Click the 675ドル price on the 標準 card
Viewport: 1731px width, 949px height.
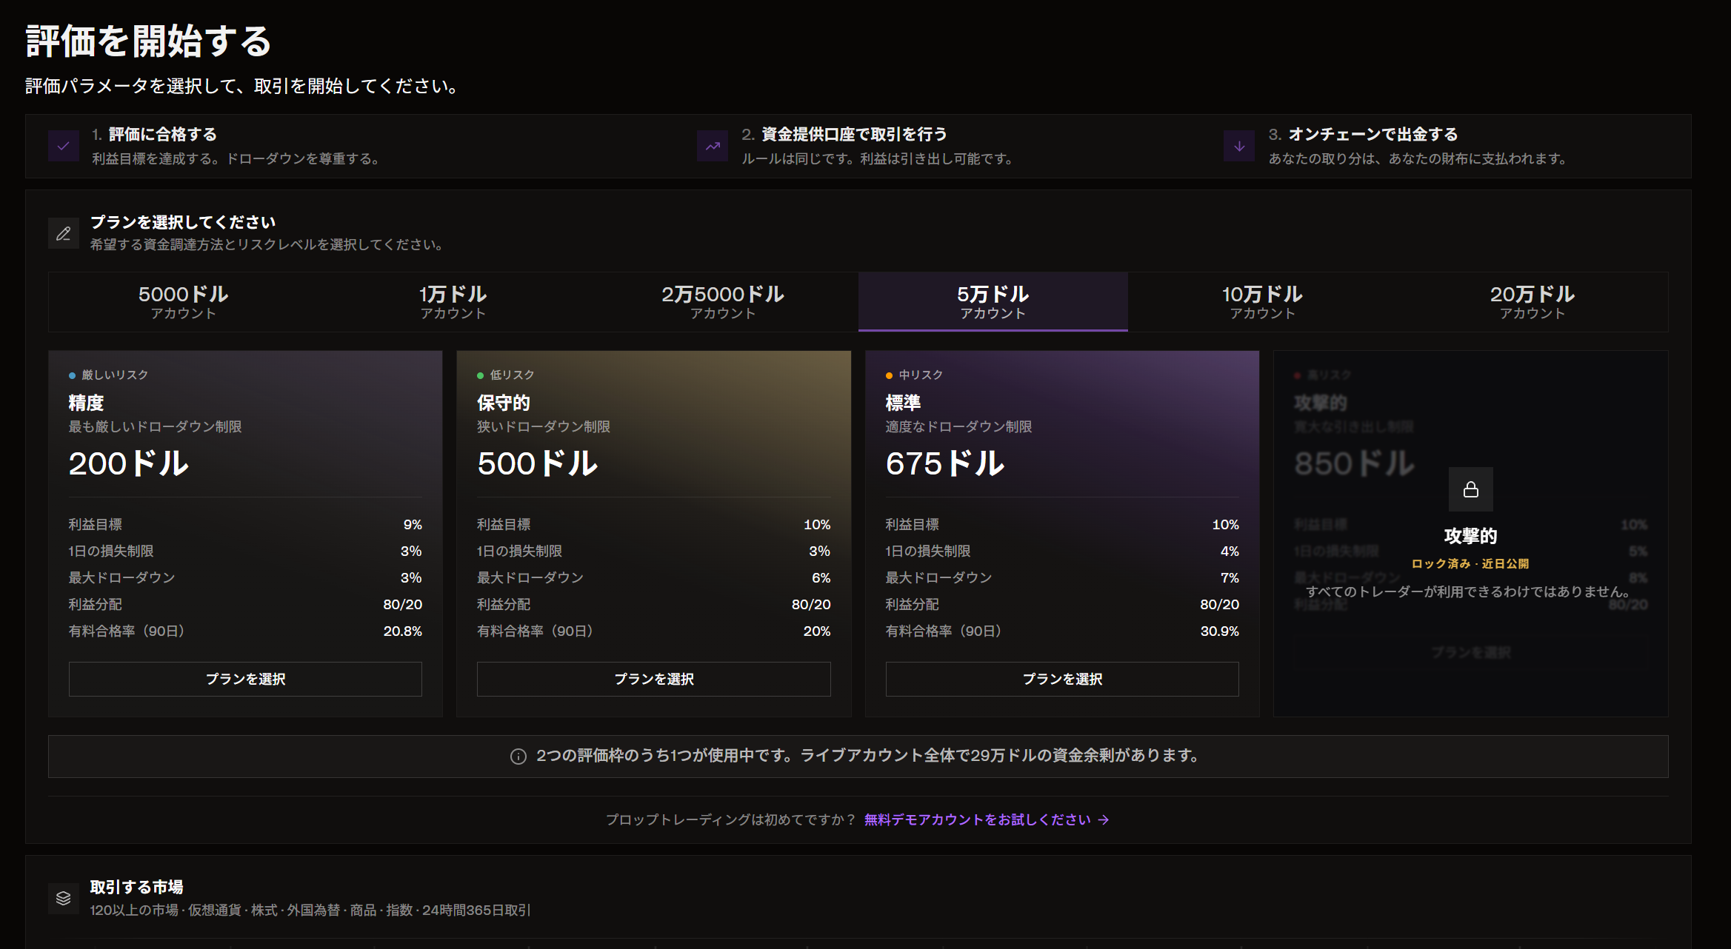pos(946,464)
